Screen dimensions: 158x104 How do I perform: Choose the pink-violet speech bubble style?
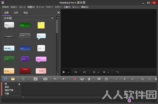tap(41, 59)
